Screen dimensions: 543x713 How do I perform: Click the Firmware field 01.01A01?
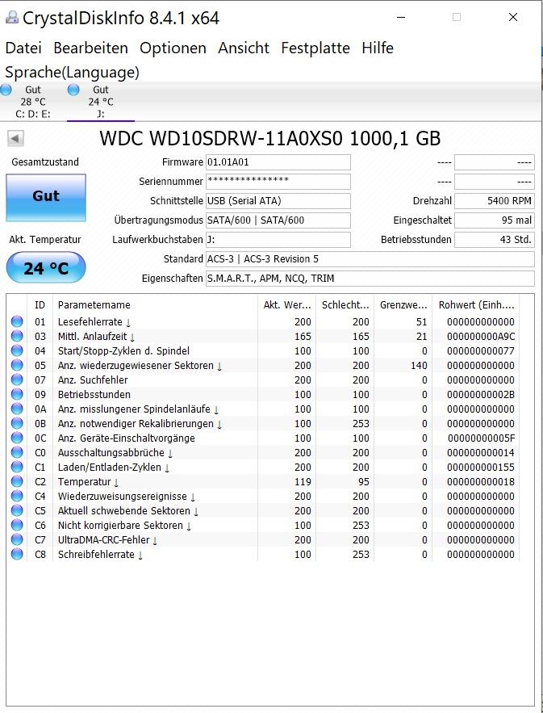[278, 162]
